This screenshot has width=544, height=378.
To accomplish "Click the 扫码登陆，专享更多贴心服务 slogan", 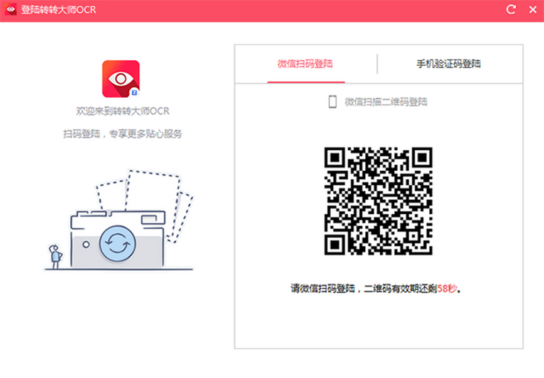I will coord(122,134).
